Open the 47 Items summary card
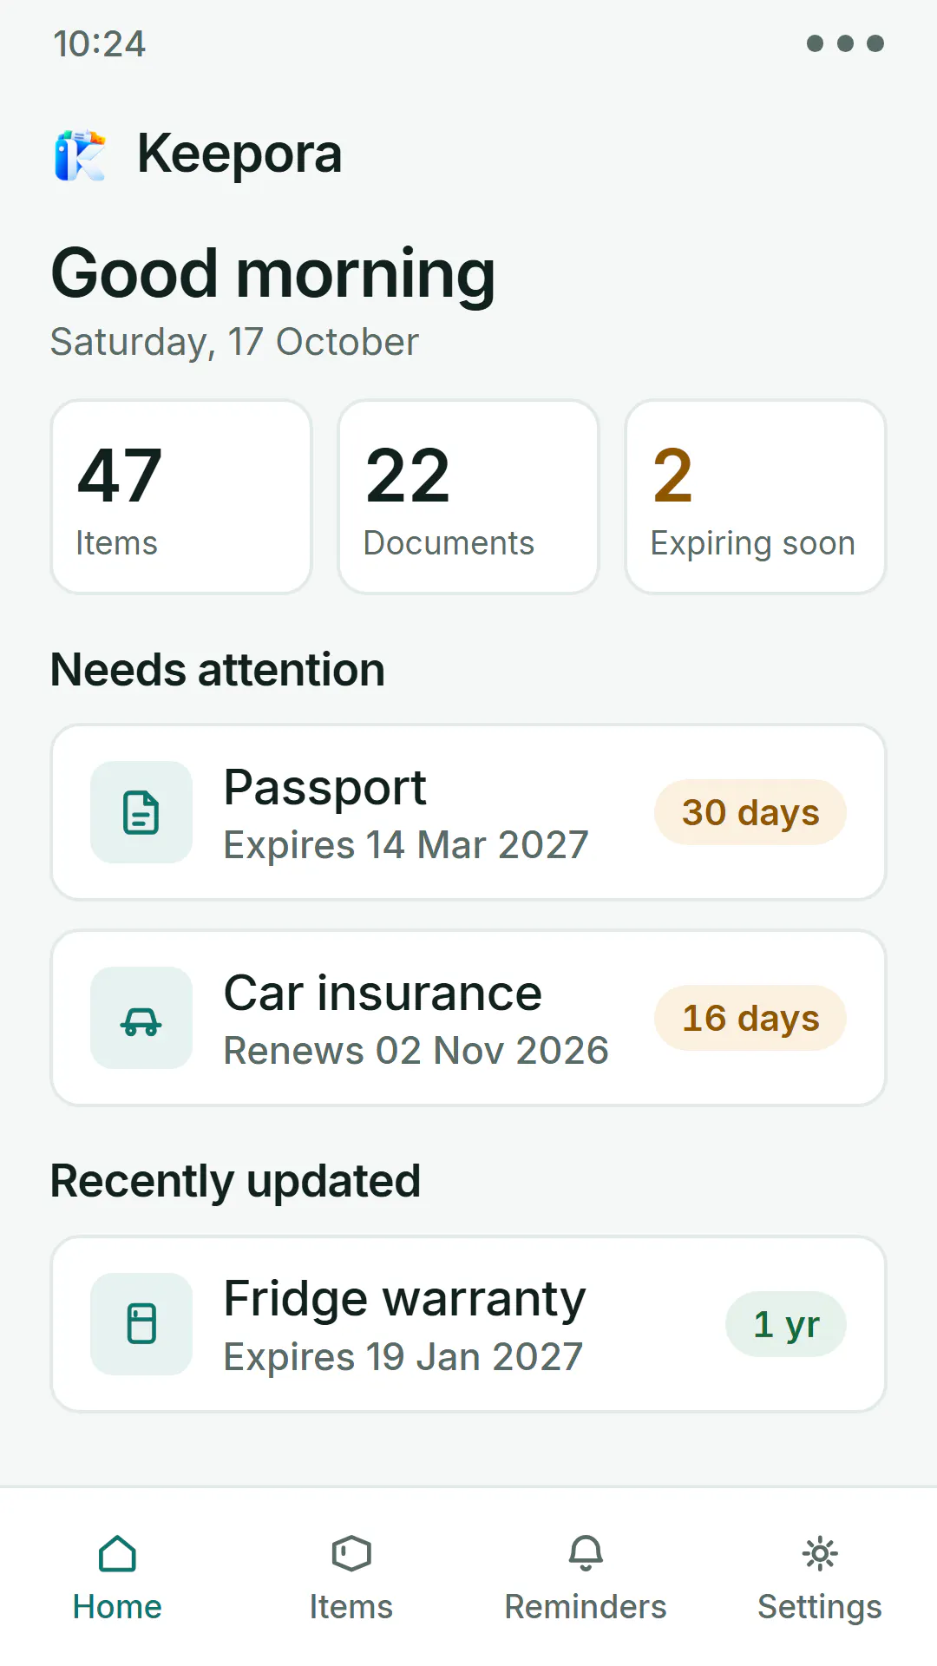The width and height of the screenshot is (937, 1666). (x=181, y=497)
